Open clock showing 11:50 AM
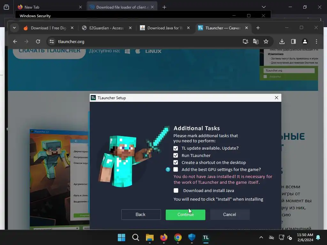Viewport: 327px width, 245px height. (305, 237)
